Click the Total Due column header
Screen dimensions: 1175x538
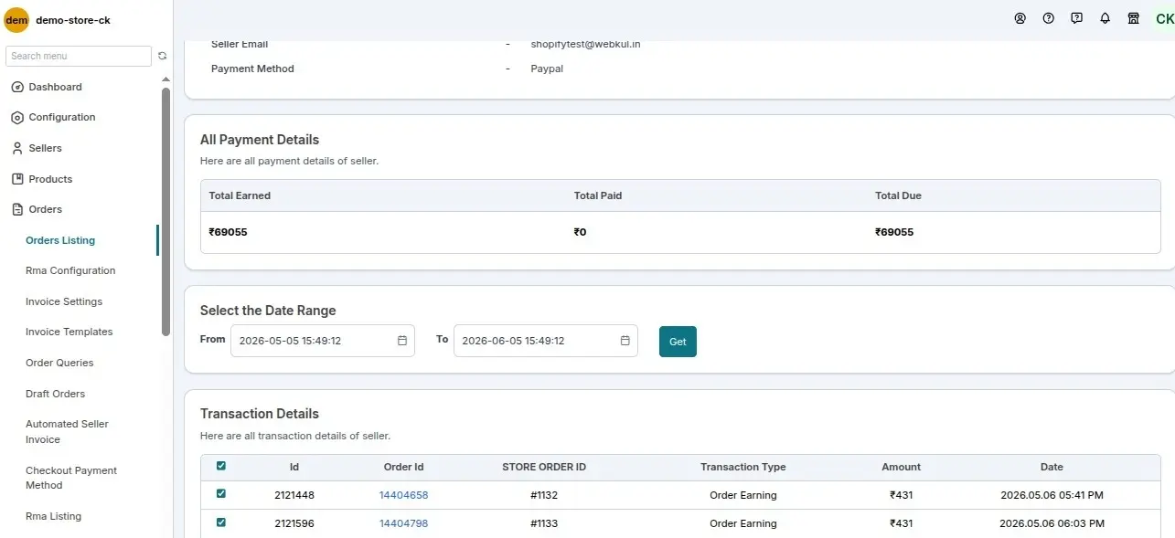[898, 195]
